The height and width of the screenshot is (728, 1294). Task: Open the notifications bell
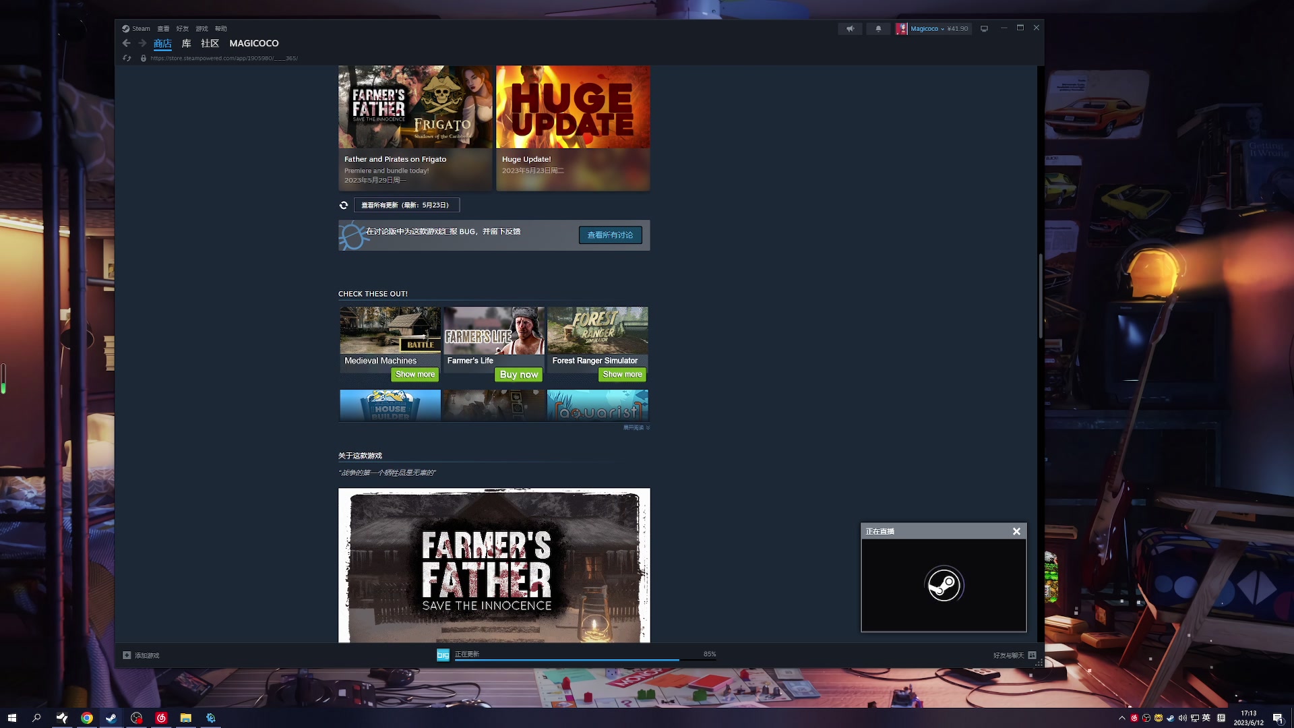click(x=878, y=28)
